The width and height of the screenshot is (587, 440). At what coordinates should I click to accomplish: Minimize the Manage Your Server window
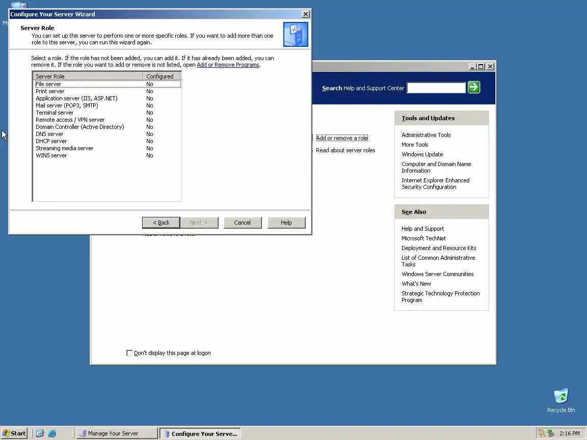[x=472, y=67]
